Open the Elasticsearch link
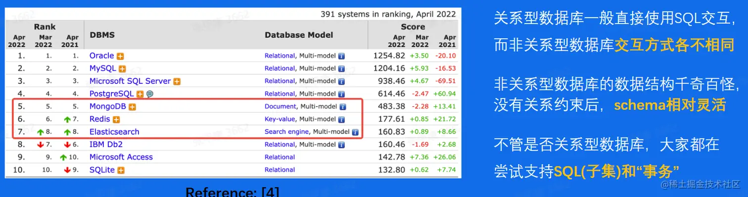The image size is (748, 197). [114, 132]
